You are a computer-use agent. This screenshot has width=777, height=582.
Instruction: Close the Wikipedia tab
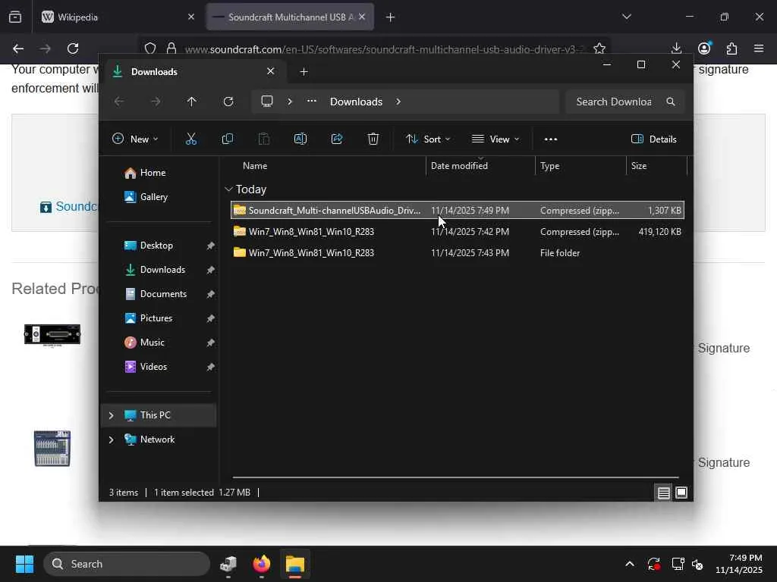[191, 17]
